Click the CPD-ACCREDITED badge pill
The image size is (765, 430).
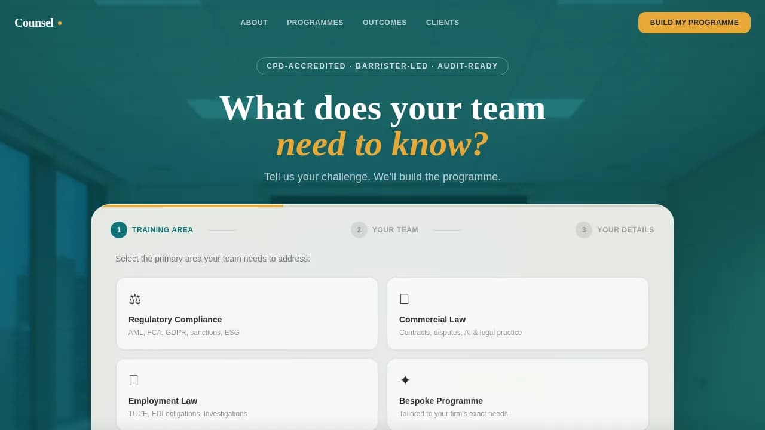click(x=382, y=66)
